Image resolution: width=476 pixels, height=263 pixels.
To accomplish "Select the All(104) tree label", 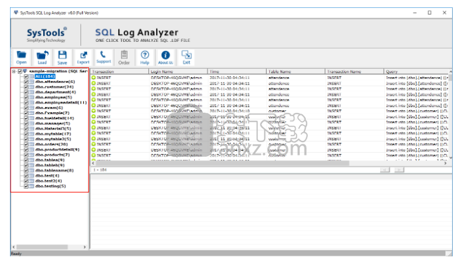I will click(45, 76).
